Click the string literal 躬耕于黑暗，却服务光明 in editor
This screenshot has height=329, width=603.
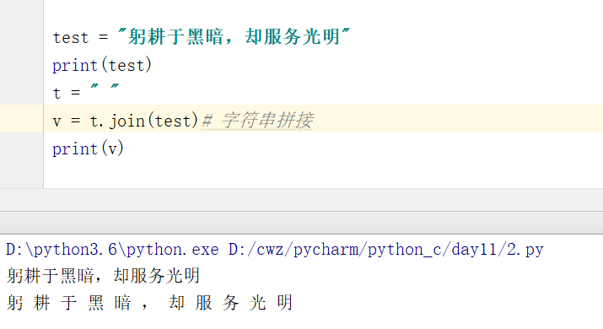click(x=234, y=37)
